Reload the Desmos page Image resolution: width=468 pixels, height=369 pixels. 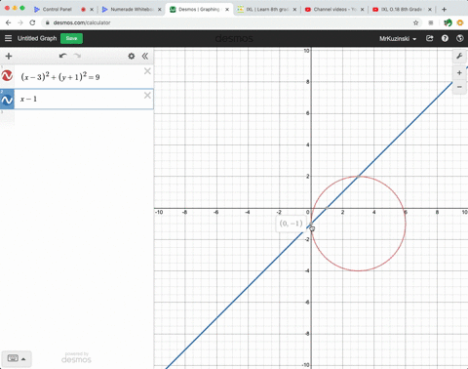(32, 22)
